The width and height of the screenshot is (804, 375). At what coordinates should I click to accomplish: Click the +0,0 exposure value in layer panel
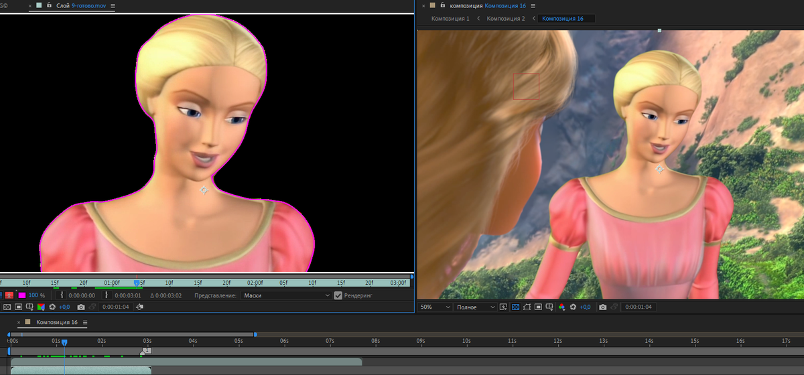(64, 307)
